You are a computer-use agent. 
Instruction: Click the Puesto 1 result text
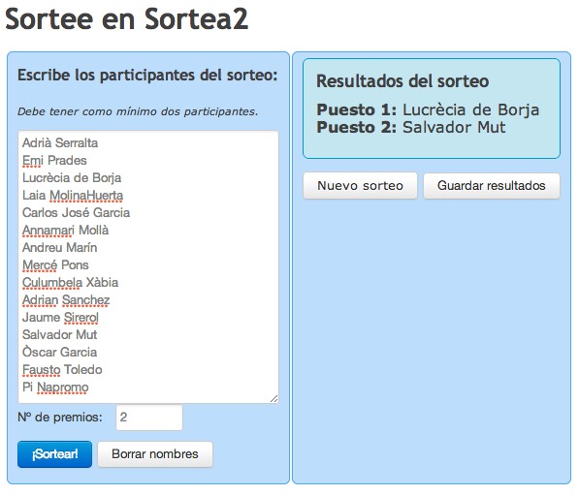[428, 109]
